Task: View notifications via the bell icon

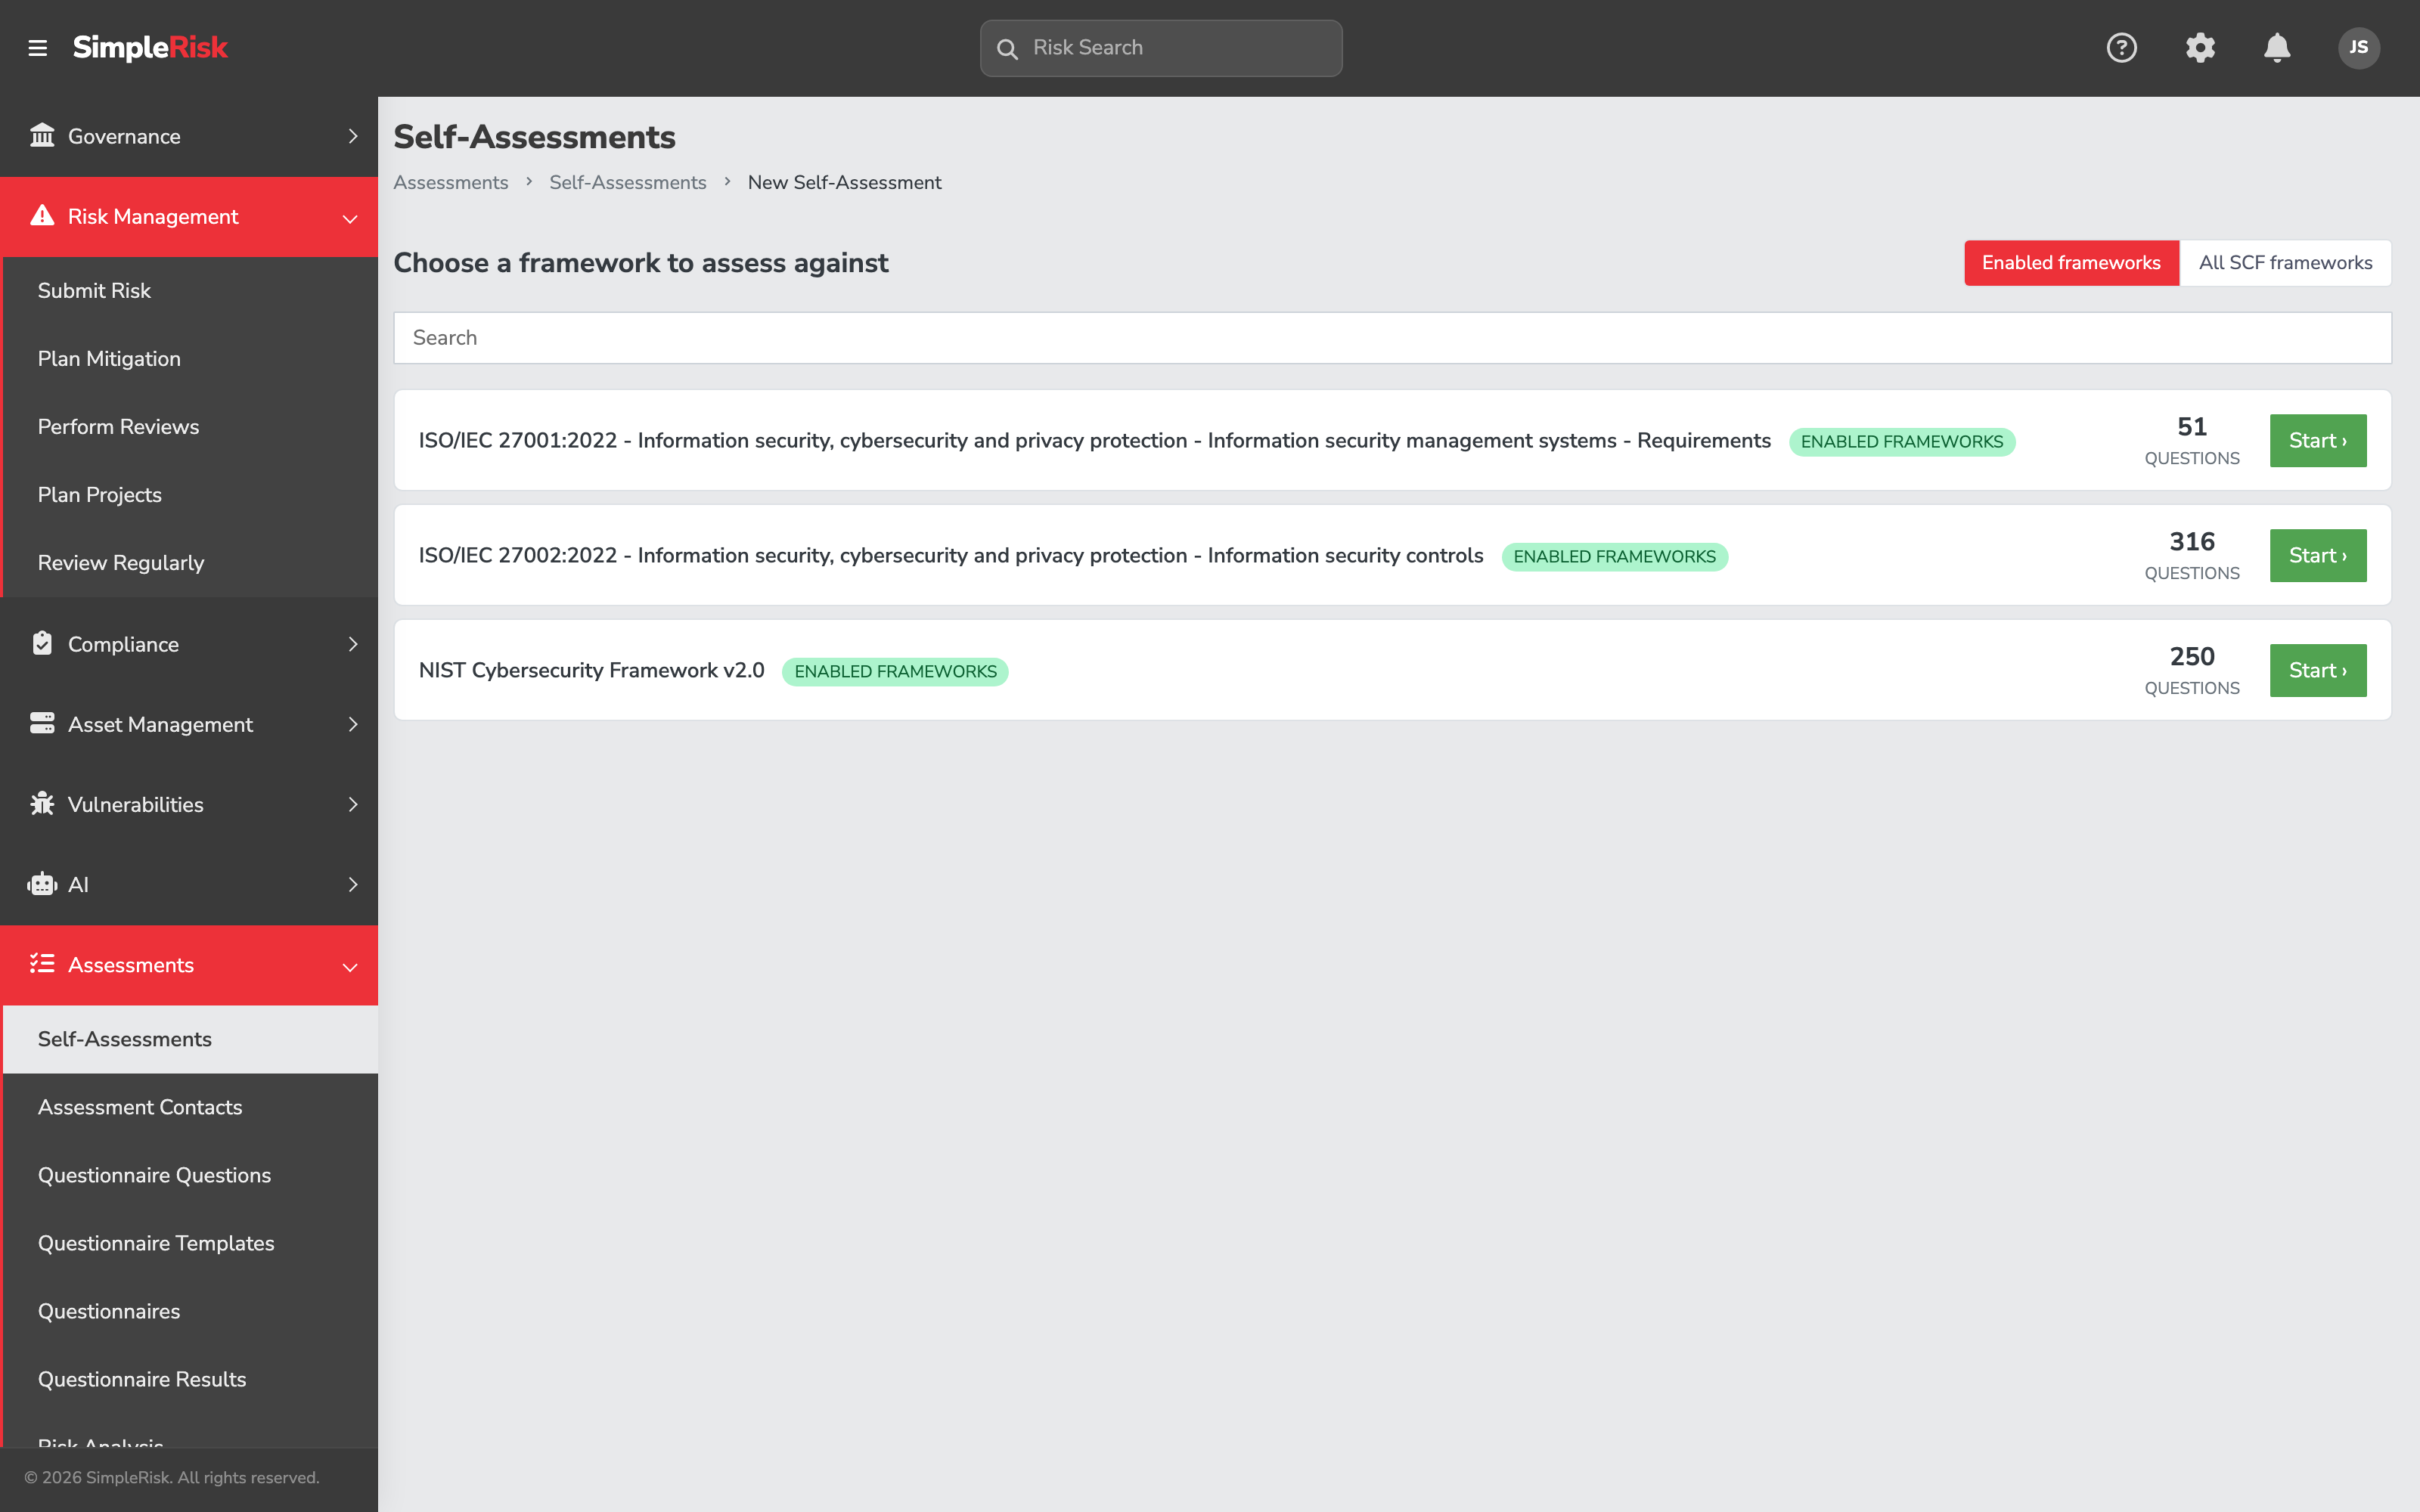Action: click(2277, 47)
